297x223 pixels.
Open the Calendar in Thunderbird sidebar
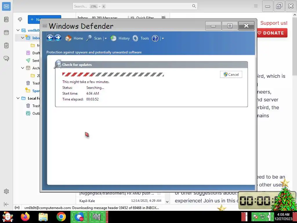point(6,33)
